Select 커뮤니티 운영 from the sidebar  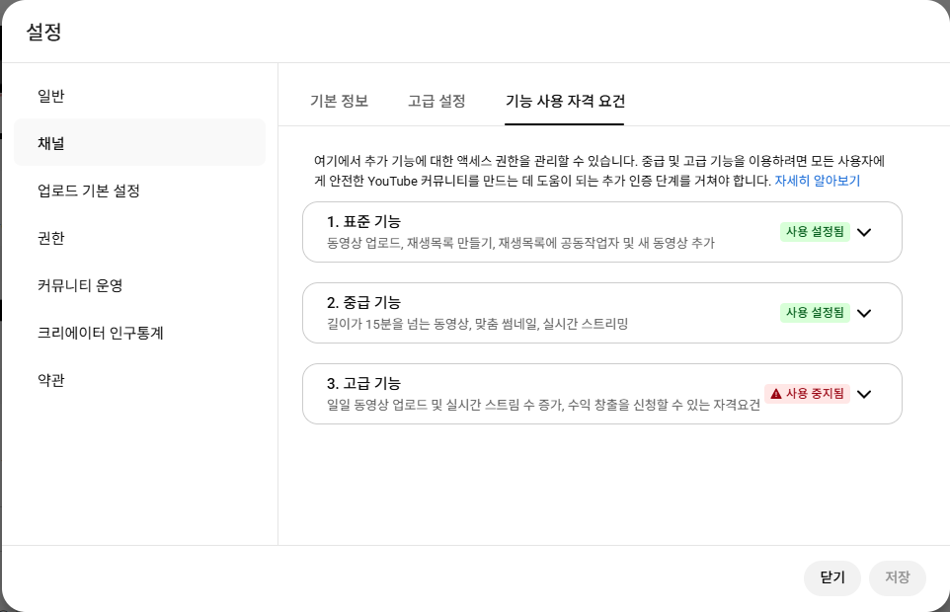click(76, 285)
